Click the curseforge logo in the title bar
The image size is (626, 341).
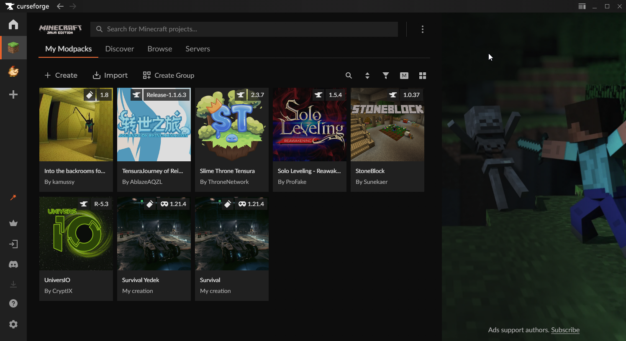coord(27,6)
